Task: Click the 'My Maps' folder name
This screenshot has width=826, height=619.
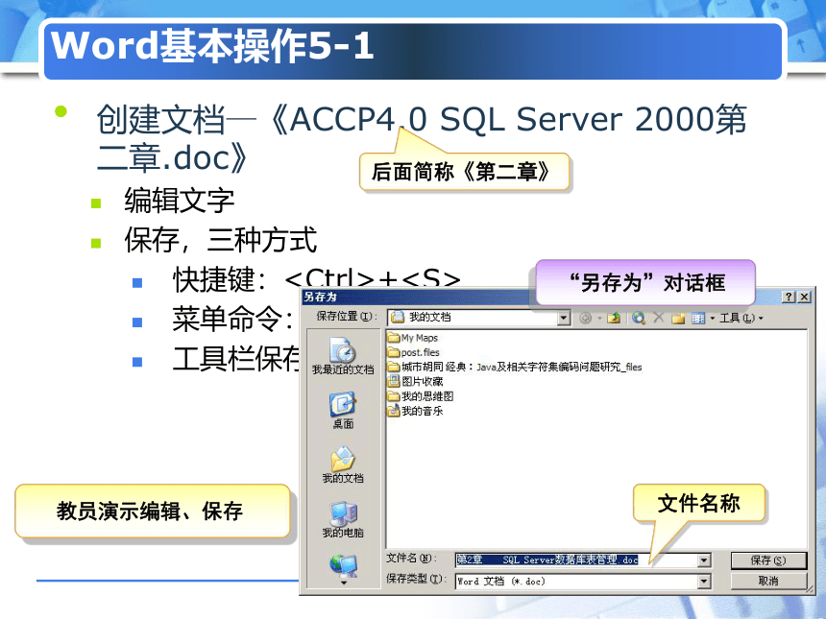Action: (x=420, y=338)
